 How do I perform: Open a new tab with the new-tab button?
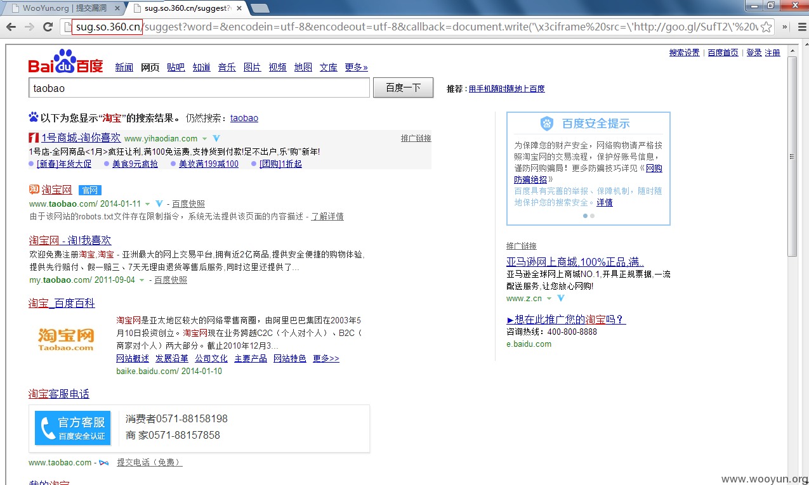coord(260,8)
